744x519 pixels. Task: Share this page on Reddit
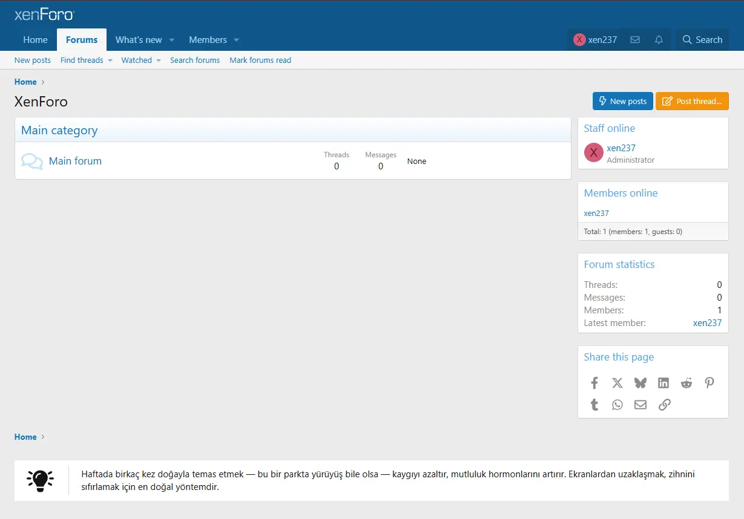pyautogui.click(x=686, y=383)
